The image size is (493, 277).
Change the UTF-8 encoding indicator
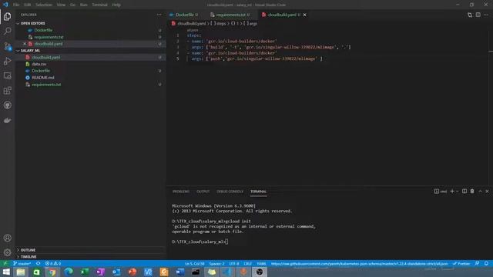coord(234,263)
